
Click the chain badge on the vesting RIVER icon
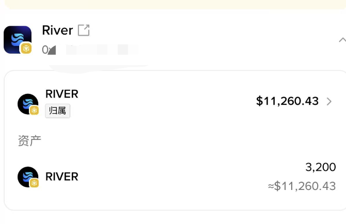tap(34, 110)
